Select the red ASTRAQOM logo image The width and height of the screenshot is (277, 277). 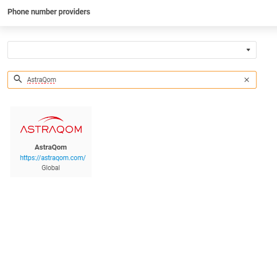pyautogui.click(x=51, y=125)
